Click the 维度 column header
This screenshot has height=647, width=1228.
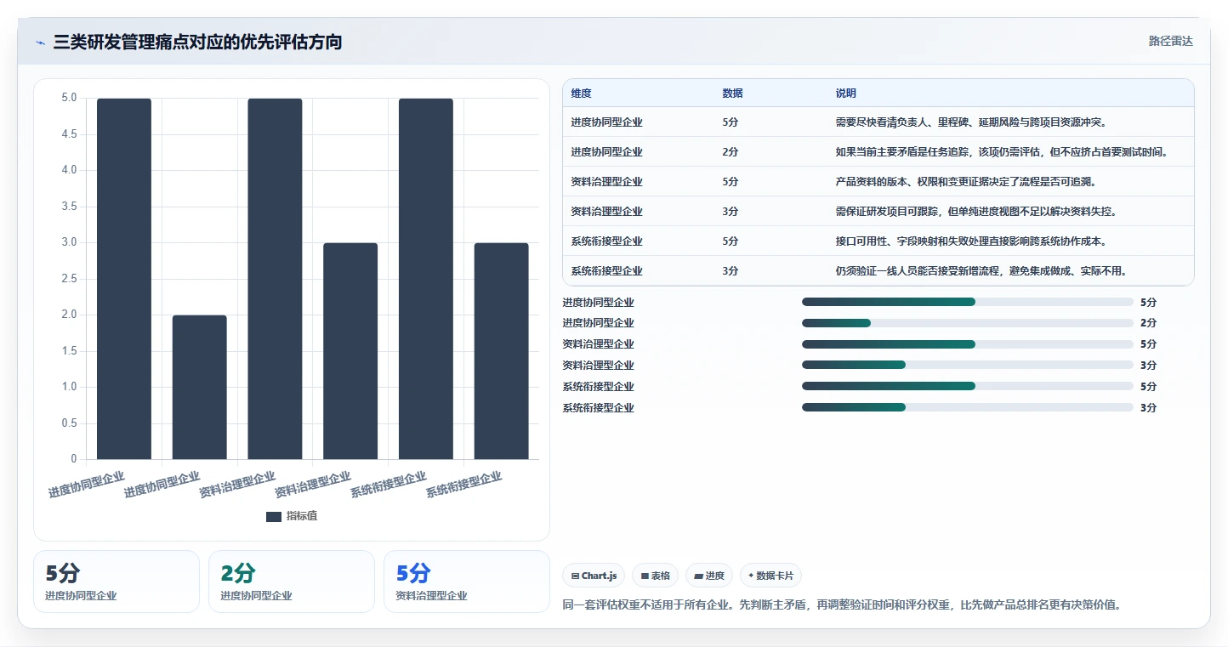point(582,94)
